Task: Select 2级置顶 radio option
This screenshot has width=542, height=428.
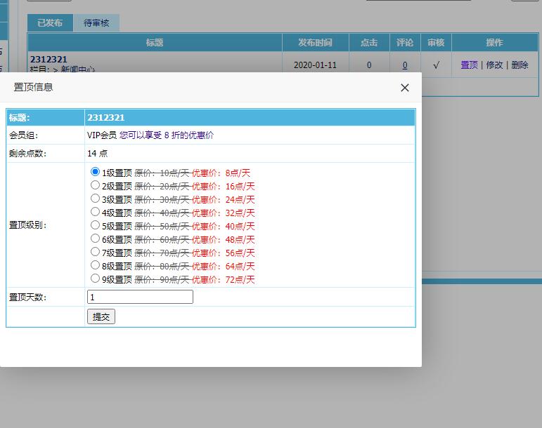Action: (95, 185)
